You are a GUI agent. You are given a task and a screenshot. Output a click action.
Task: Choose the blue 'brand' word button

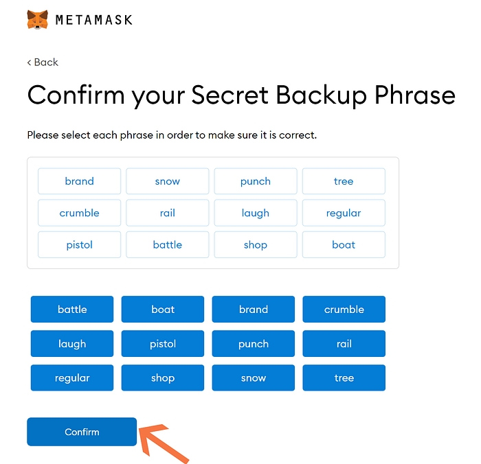(254, 309)
